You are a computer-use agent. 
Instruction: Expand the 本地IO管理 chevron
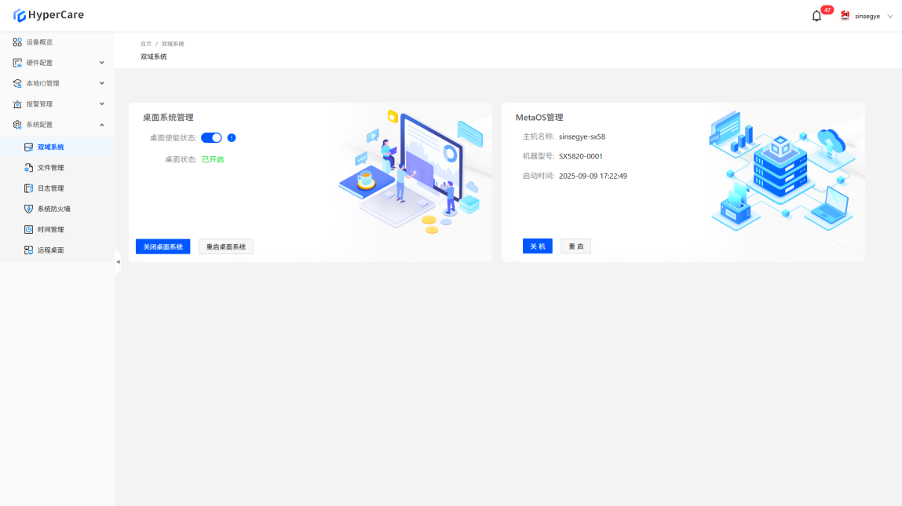coord(102,83)
